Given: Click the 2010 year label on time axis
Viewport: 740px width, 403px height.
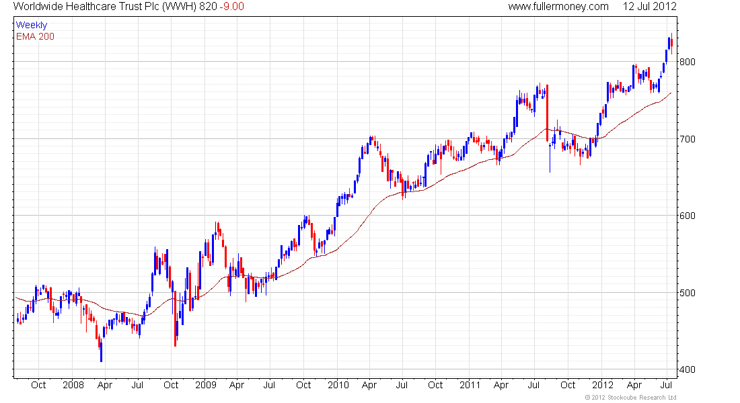Looking at the screenshot, I should coord(338,385).
